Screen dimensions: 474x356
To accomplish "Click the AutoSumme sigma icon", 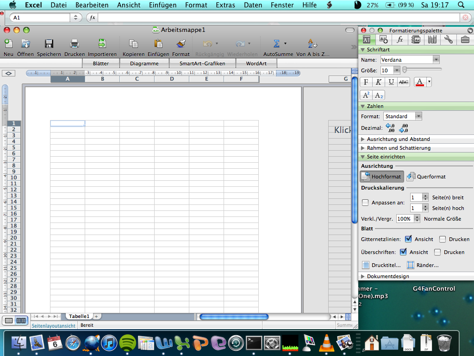I will click(x=276, y=44).
